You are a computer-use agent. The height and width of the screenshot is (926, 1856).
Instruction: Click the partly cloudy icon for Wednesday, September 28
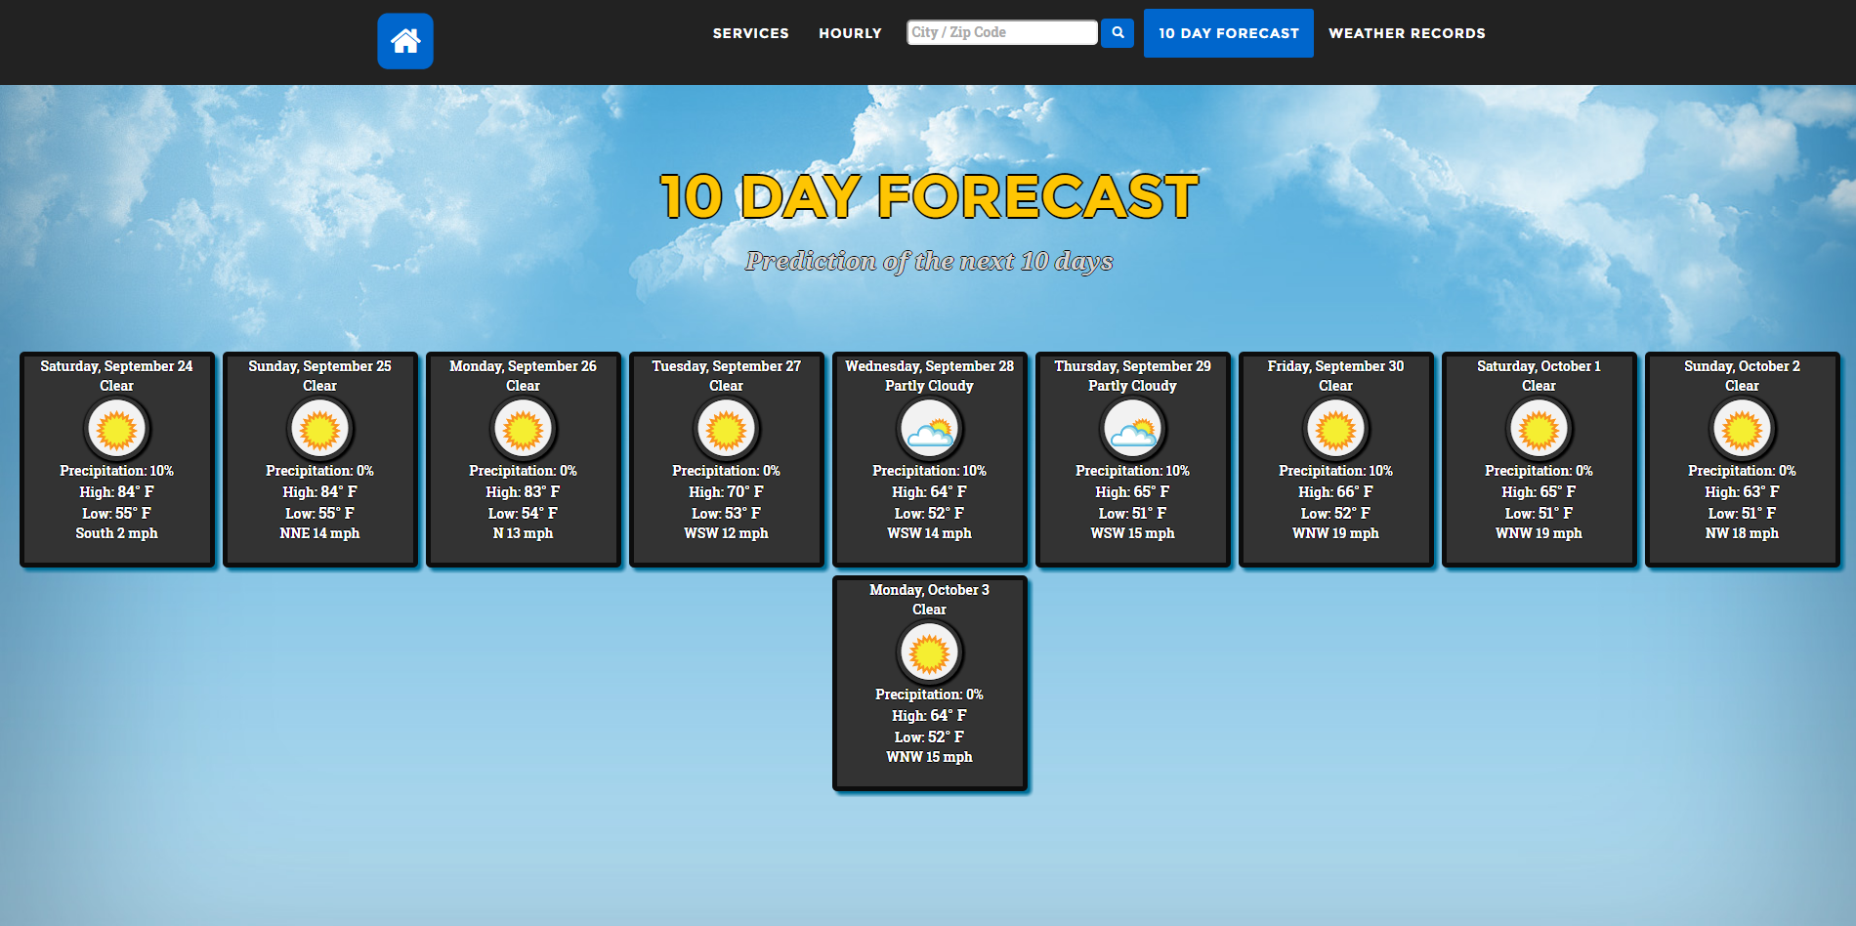pyautogui.click(x=929, y=429)
